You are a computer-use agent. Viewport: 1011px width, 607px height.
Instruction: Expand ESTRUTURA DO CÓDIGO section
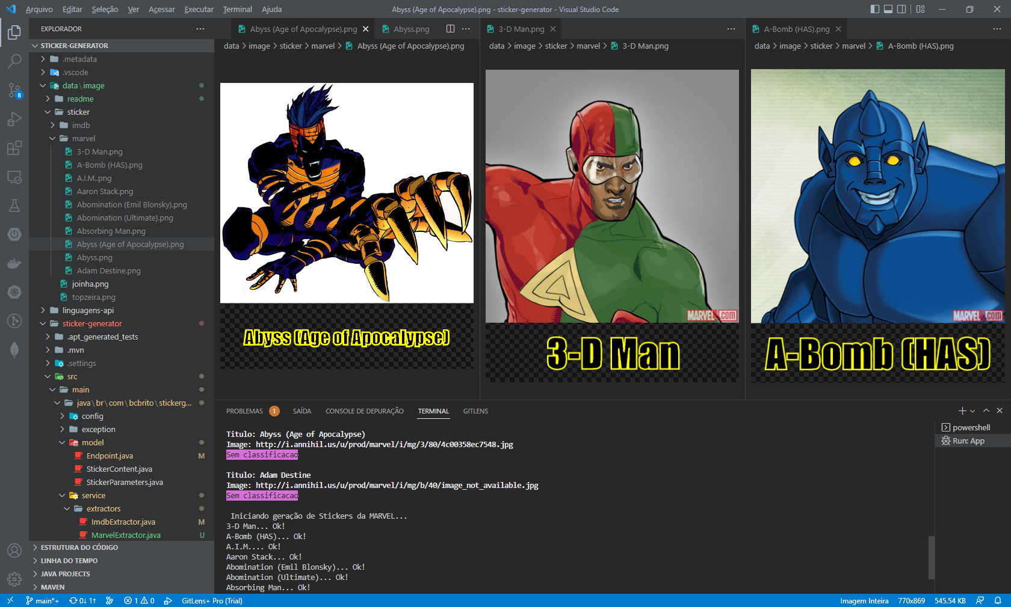pos(122,548)
